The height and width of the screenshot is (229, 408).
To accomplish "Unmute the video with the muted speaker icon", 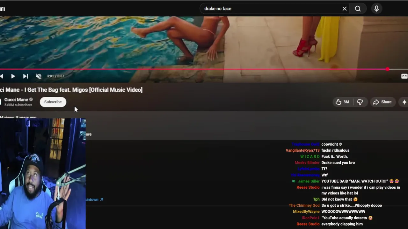I will click(39, 76).
